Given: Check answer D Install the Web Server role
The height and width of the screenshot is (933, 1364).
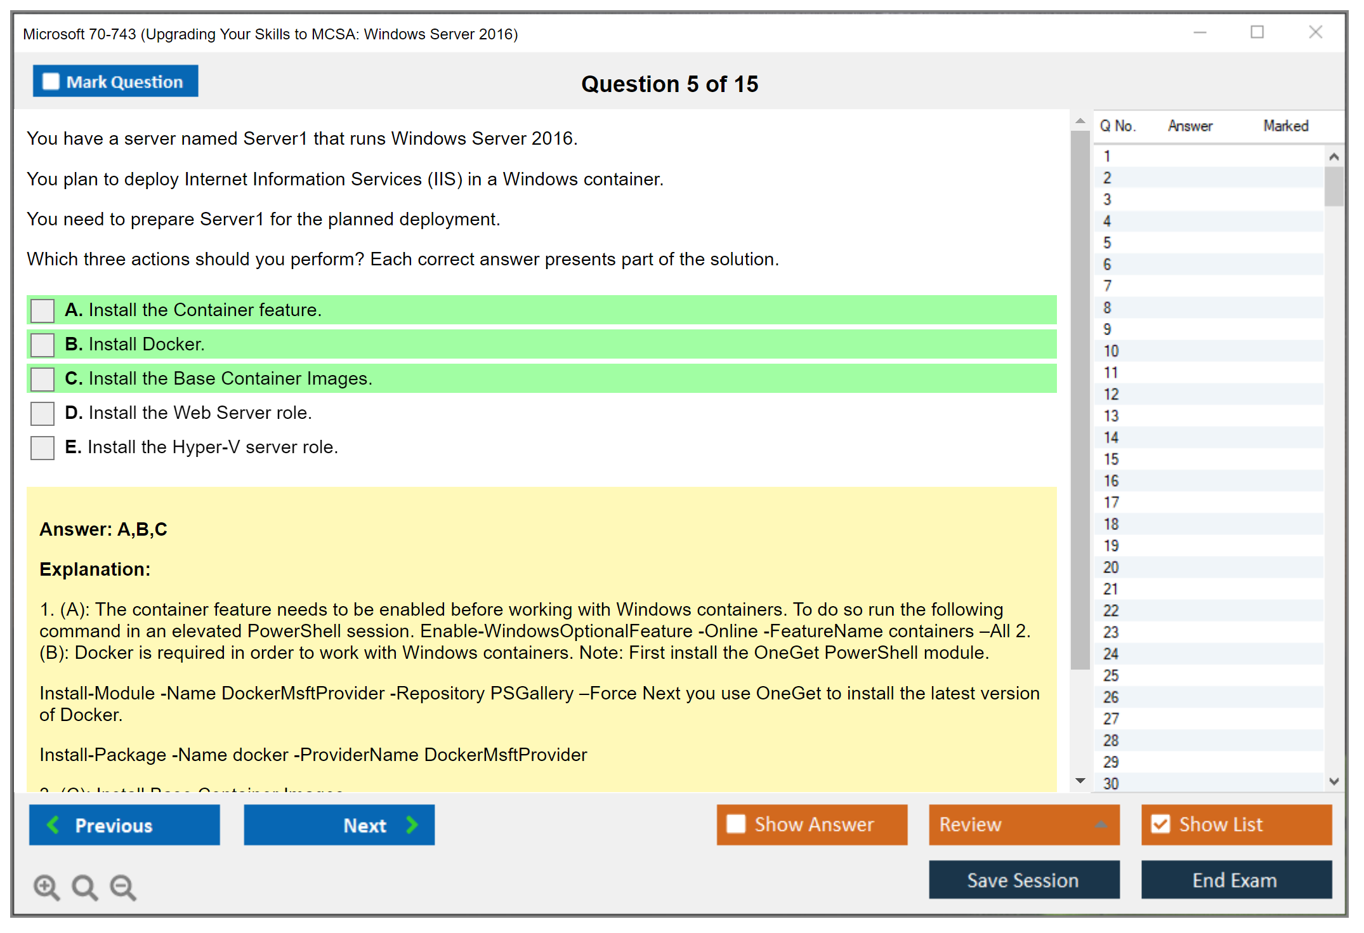Looking at the screenshot, I should [43, 414].
